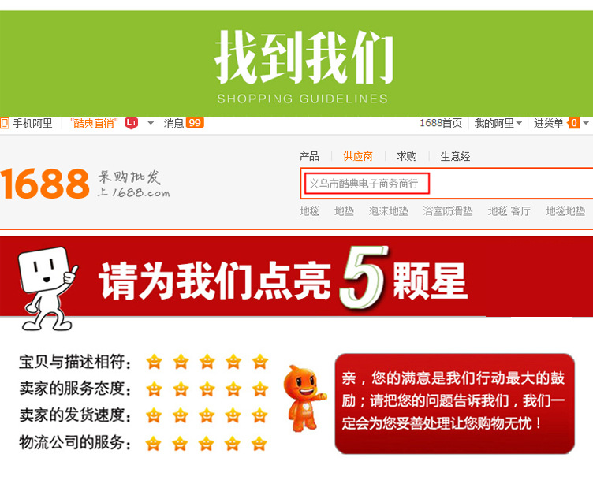Screen dimensions: 593x480
Task: Select the third star for 卖家的发货速度
Action: tap(207, 415)
